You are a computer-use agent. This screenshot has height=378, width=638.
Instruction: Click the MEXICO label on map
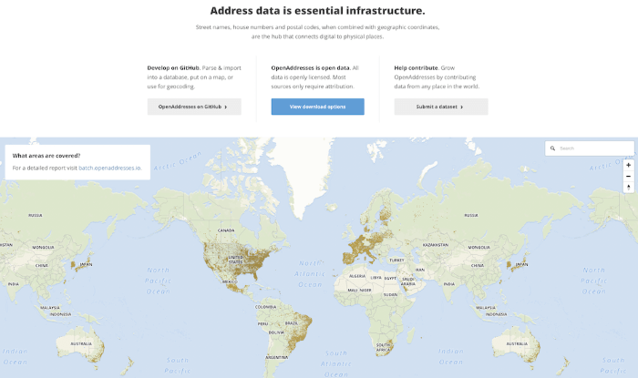point(230,281)
